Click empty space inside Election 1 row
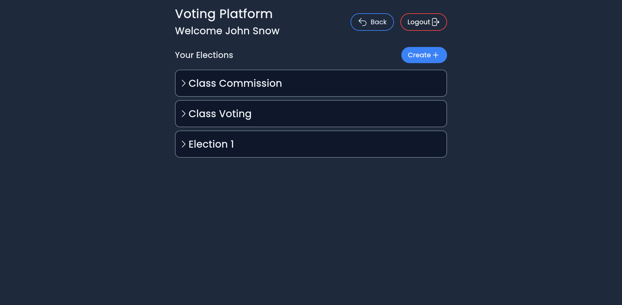 (x=340, y=144)
